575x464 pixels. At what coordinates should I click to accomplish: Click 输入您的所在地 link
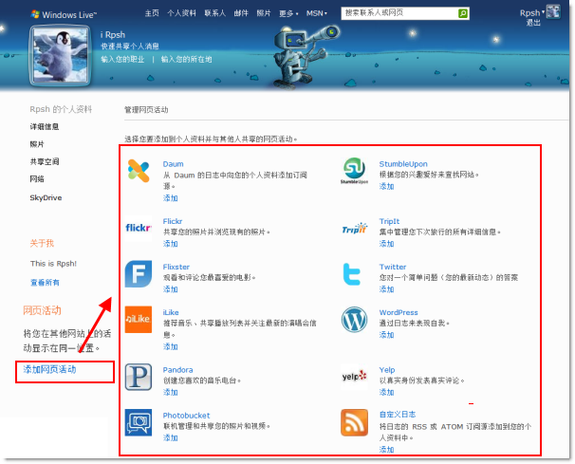tap(186, 60)
